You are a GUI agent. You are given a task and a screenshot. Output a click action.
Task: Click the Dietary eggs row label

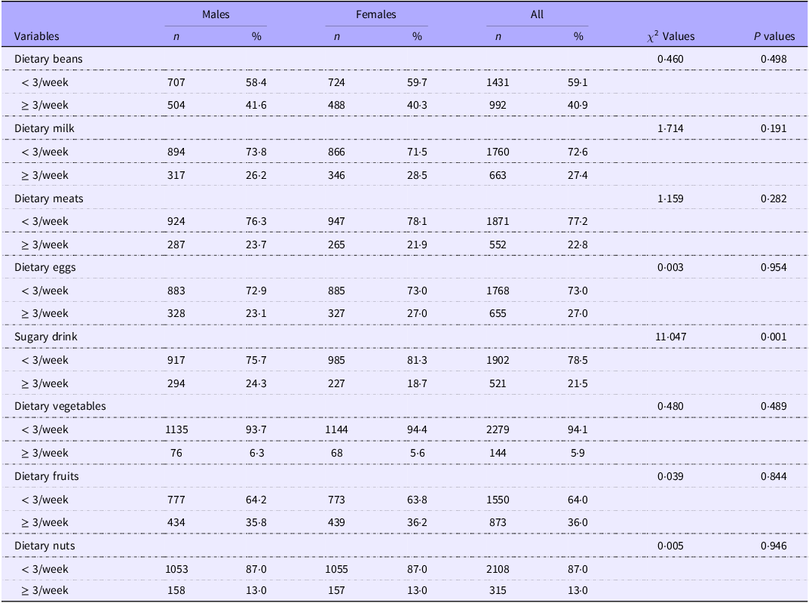tap(45, 267)
